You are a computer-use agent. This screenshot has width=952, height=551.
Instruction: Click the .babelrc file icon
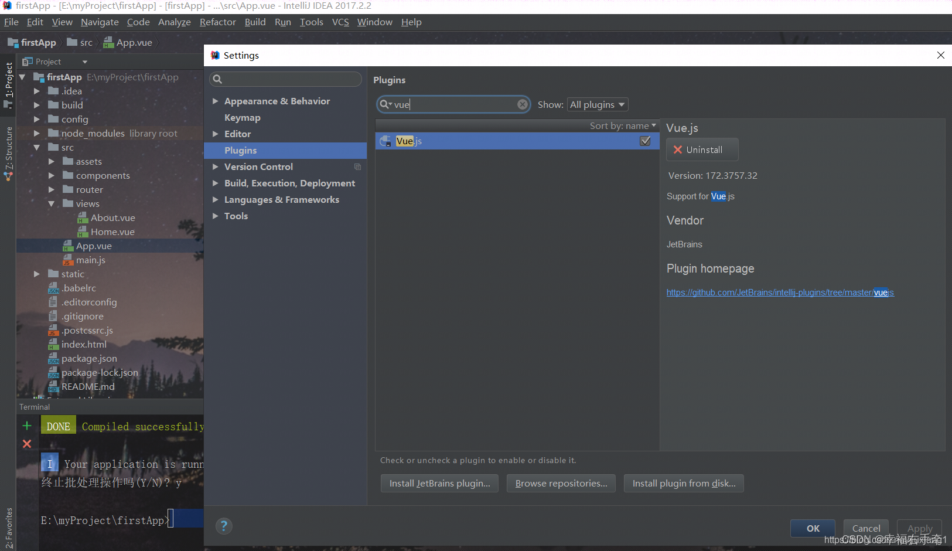point(53,288)
